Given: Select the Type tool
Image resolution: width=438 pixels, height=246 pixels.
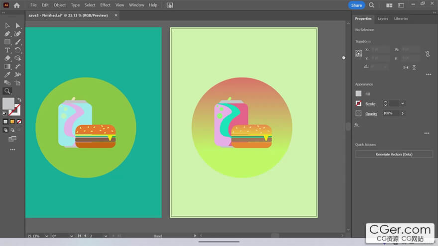Looking at the screenshot, I should tap(7, 50).
